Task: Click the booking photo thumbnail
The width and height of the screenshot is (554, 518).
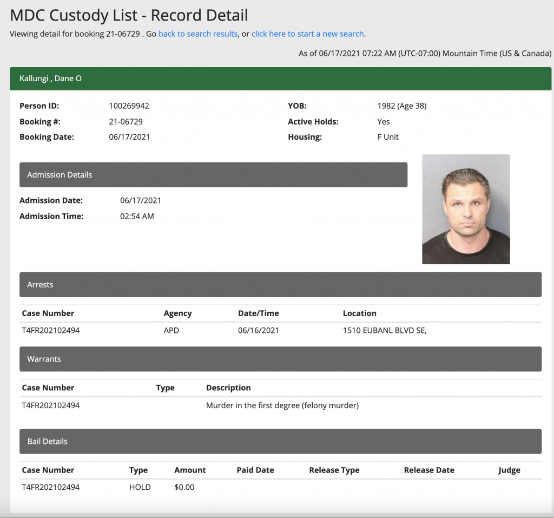Action: tap(466, 209)
